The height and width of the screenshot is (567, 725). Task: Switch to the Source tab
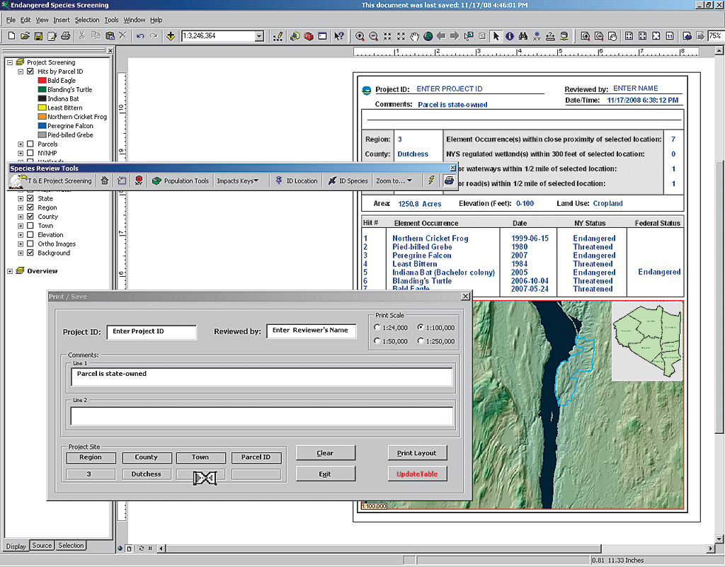(42, 546)
